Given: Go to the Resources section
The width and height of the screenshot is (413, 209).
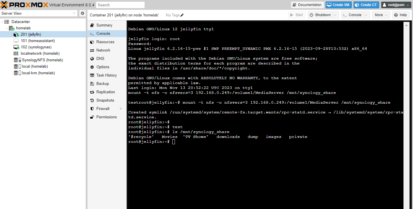Looking at the screenshot, I should point(106,42).
